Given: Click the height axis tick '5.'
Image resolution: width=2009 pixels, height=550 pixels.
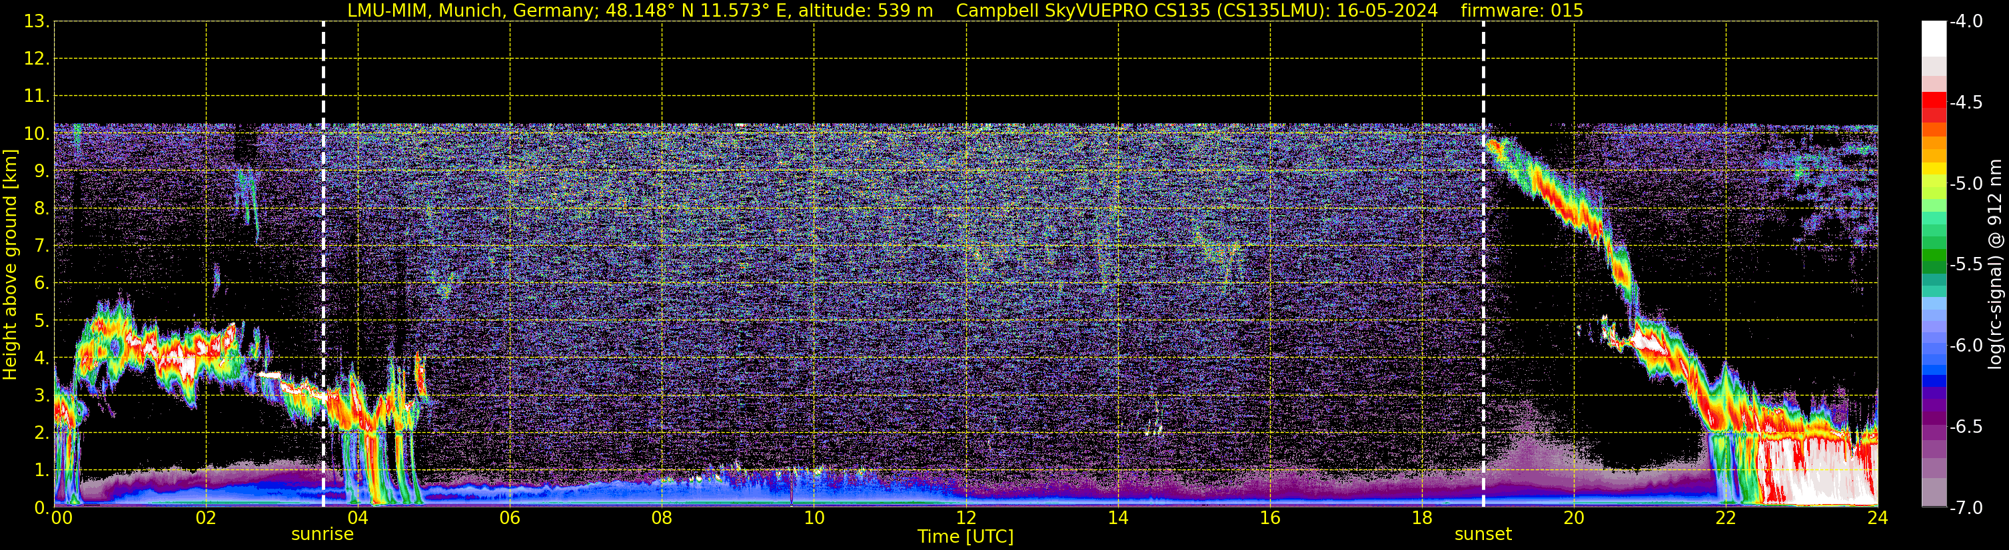Looking at the screenshot, I should point(41,321).
